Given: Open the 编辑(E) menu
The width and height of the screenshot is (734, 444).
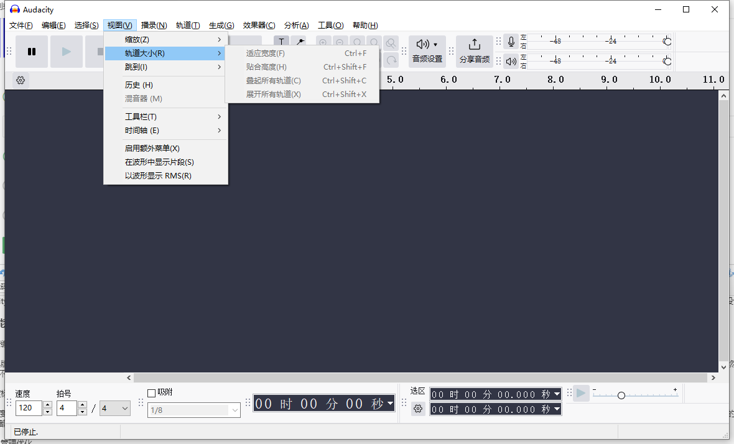Looking at the screenshot, I should (x=53, y=25).
